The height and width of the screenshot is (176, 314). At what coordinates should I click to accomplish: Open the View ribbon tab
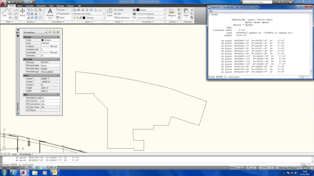pos(51,6)
